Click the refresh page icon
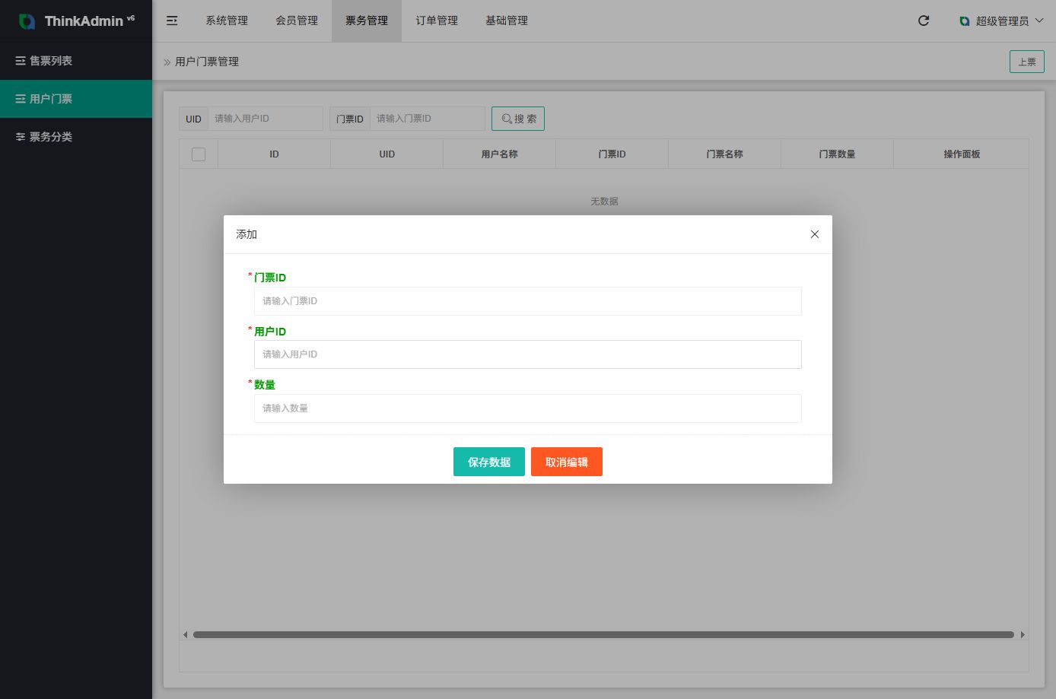This screenshot has width=1056, height=699. (924, 21)
